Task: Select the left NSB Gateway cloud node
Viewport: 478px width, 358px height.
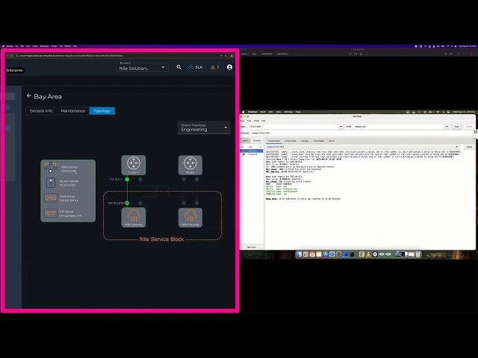Action: 134,217
